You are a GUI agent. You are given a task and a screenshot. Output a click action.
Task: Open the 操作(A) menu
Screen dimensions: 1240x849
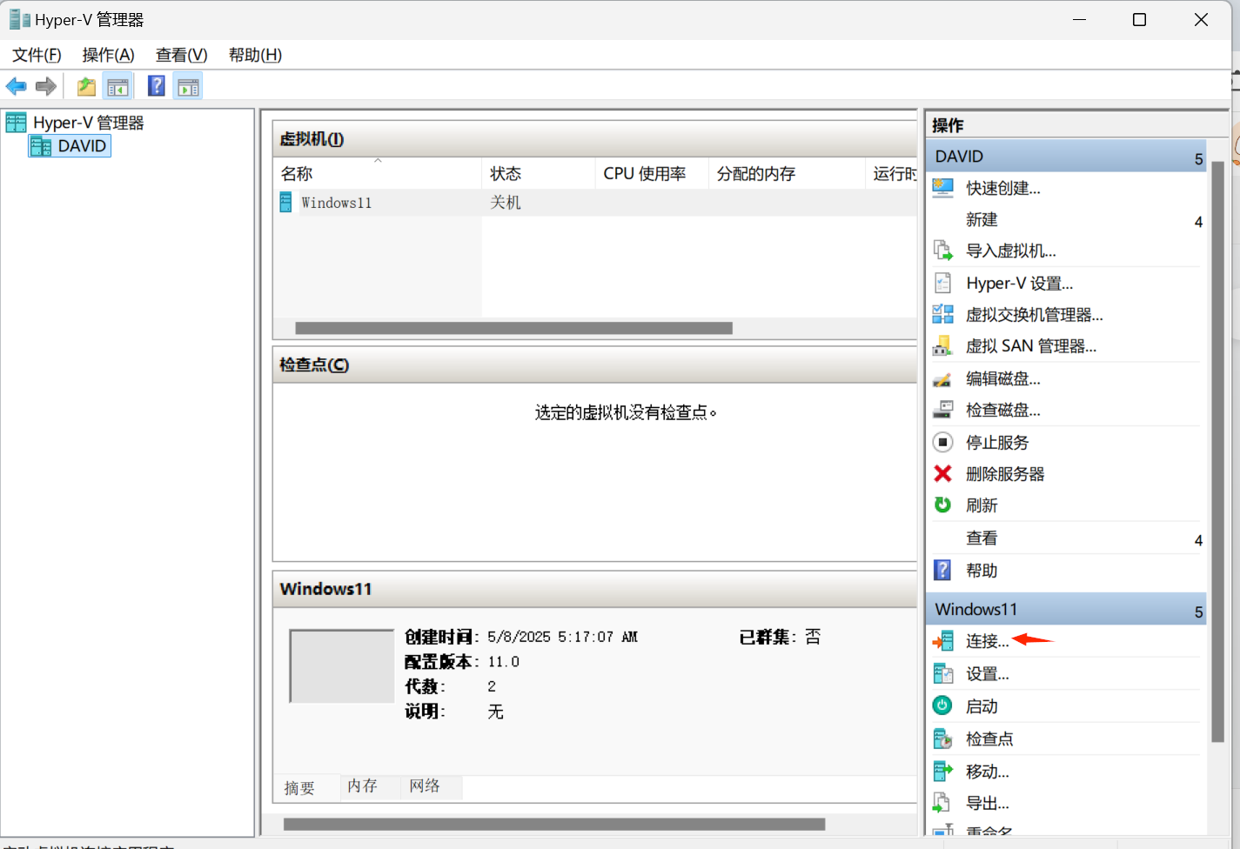(x=108, y=55)
